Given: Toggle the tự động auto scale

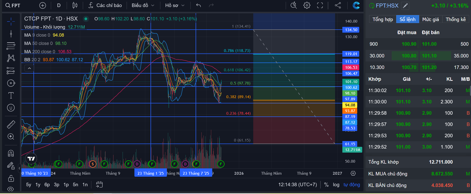Looking at the screenshot, I should (352, 185).
